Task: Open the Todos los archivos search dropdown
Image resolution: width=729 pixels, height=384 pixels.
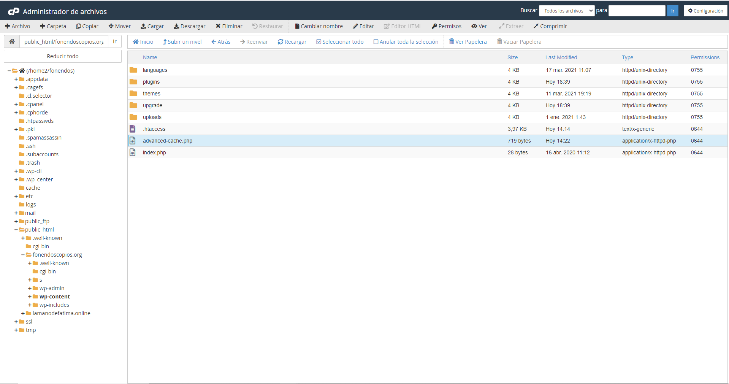Action: pyautogui.click(x=567, y=11)
